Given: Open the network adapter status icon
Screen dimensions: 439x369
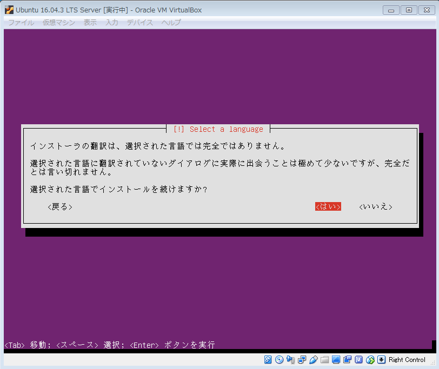Looking at the screenshot, I should click(302, 360).
